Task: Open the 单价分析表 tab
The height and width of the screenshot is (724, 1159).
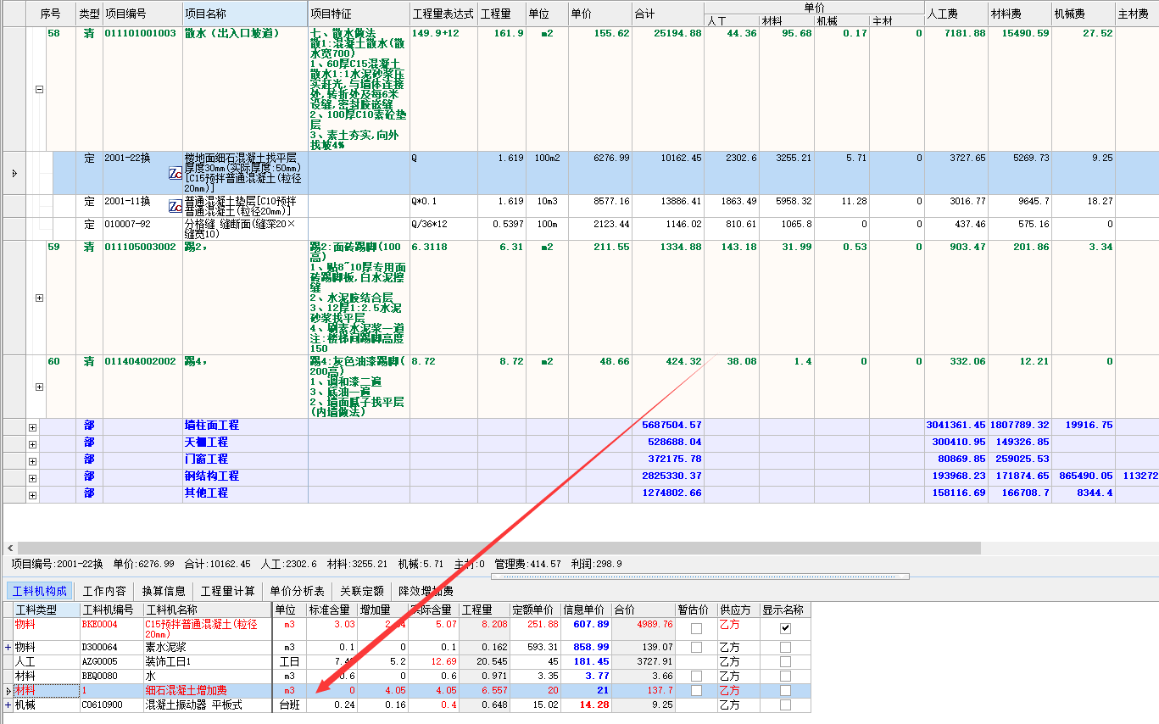Action: click(x=297, y=591)
